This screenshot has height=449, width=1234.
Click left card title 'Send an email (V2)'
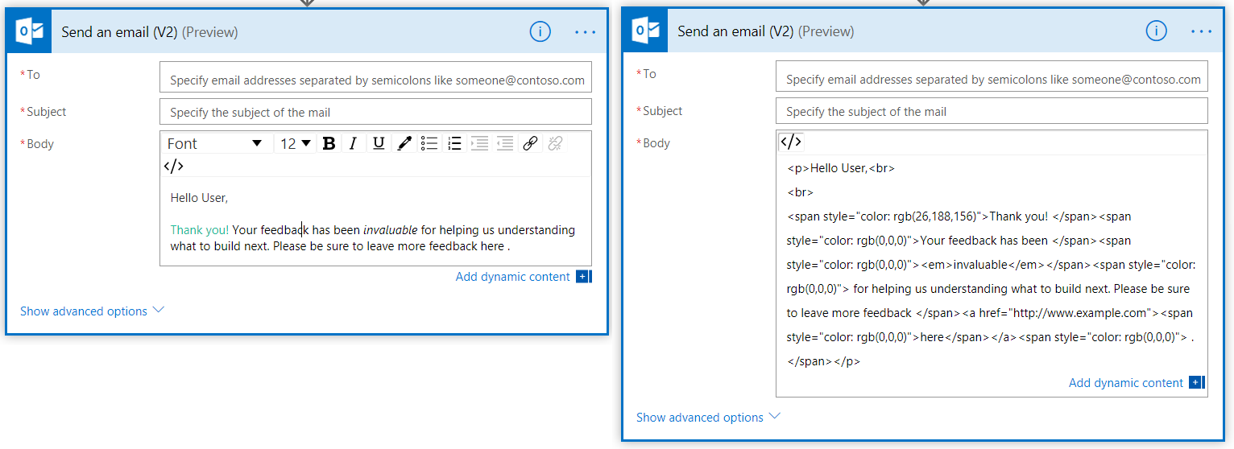pos(120,32)
